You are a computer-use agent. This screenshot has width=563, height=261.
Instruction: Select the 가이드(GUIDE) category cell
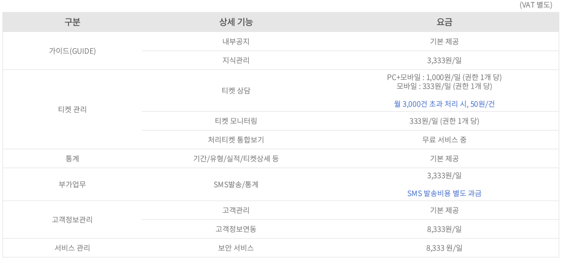[72, 51]
